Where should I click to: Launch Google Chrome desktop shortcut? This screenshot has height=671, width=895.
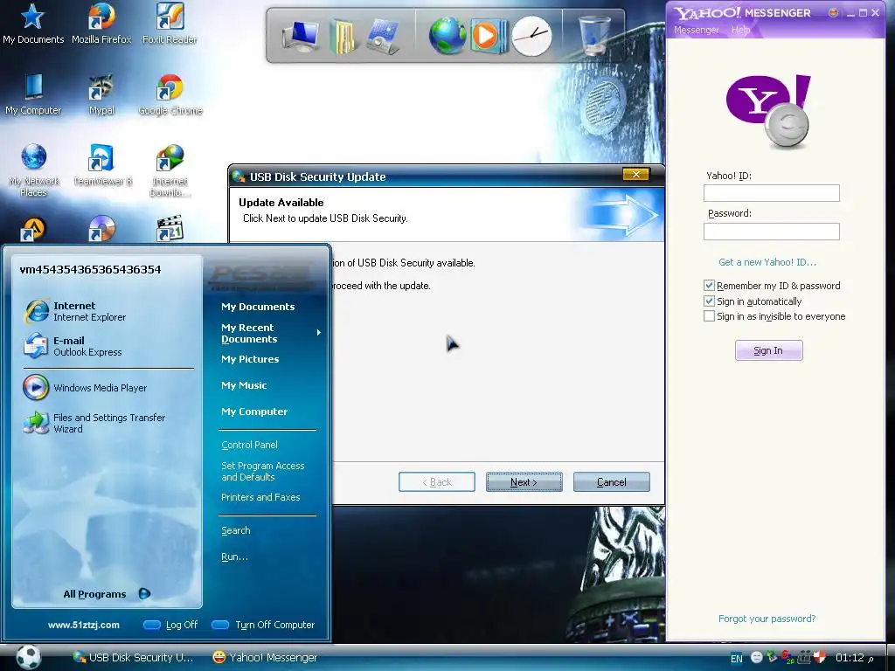[x=170, y=94]
